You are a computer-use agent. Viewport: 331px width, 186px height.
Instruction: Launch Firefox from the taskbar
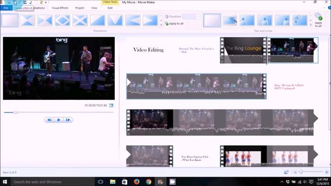pyautogui.click(x=137, y=182)
